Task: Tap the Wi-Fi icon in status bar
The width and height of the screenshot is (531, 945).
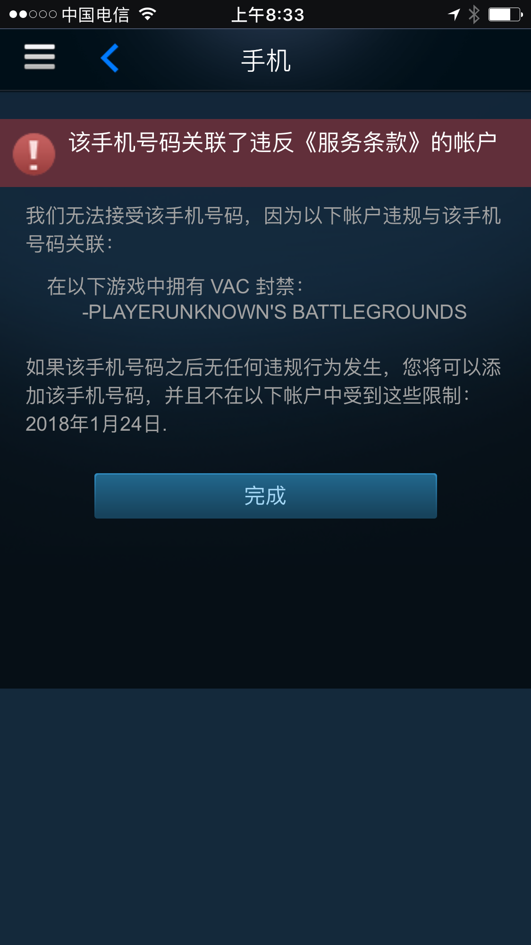Action: (148, 15)
